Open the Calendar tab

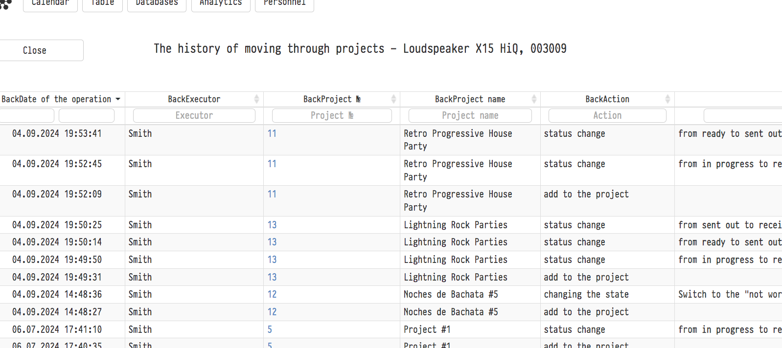click(x=50, y=4)
